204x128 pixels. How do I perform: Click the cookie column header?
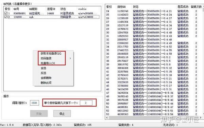pos(82,9)
